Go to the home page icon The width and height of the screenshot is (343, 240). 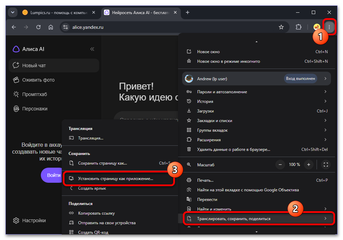(x=51, y=27)
